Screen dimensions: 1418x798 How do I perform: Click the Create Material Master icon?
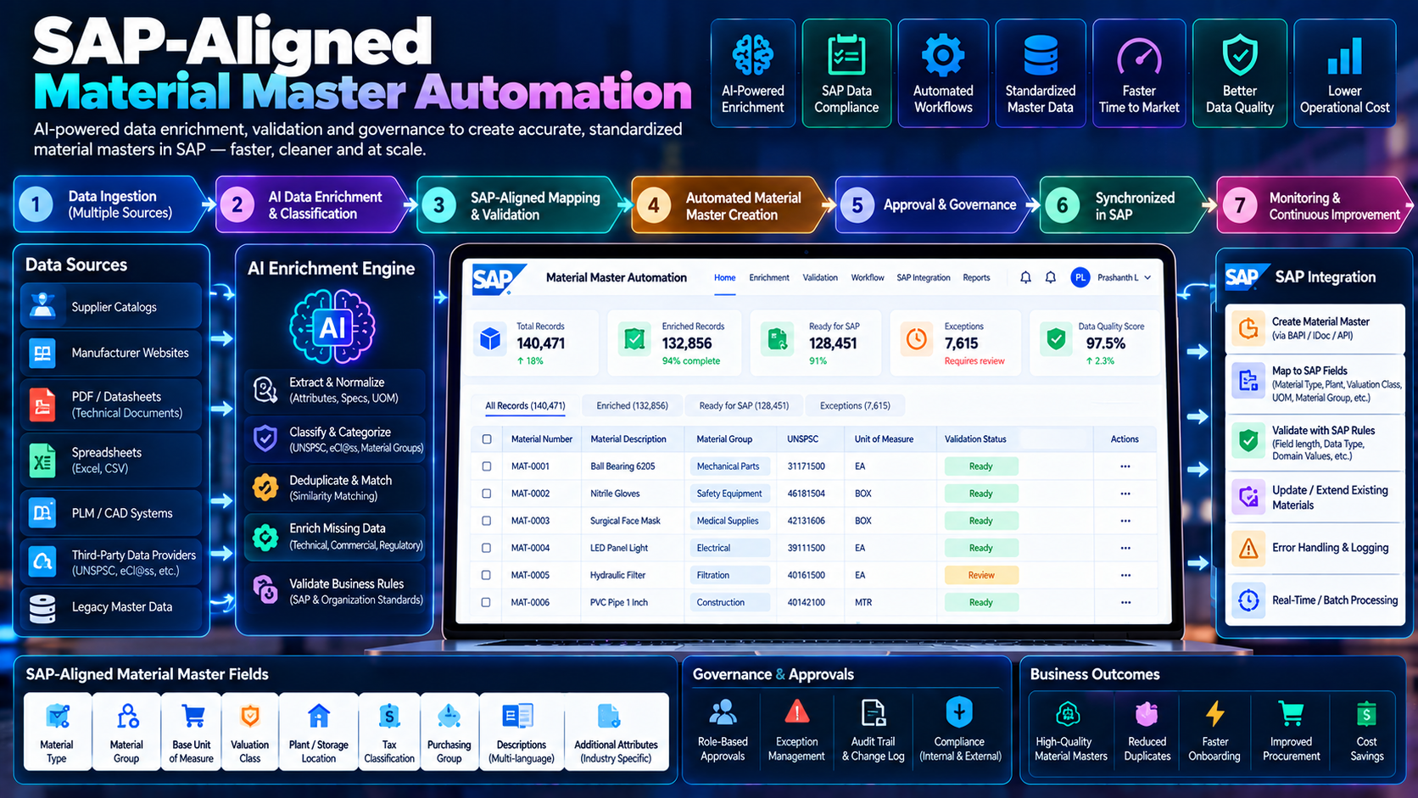pos(1248,328)
